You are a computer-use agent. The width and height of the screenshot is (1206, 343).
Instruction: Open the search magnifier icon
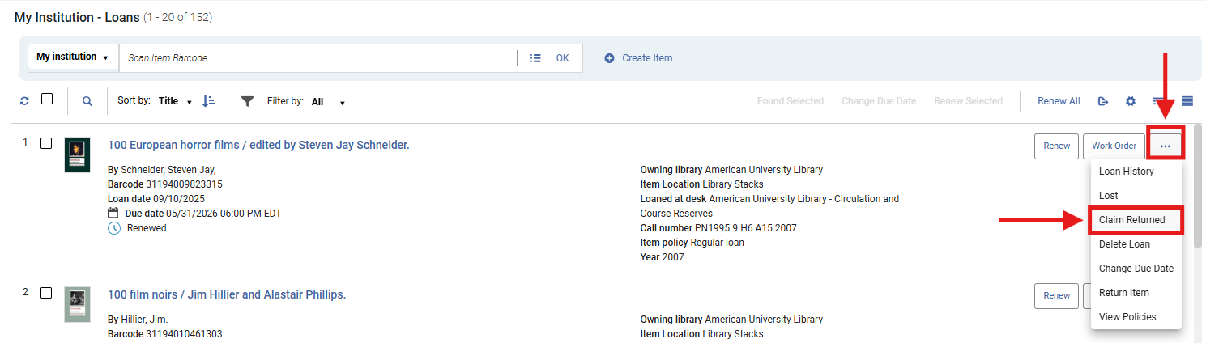(x=87, y=101)
